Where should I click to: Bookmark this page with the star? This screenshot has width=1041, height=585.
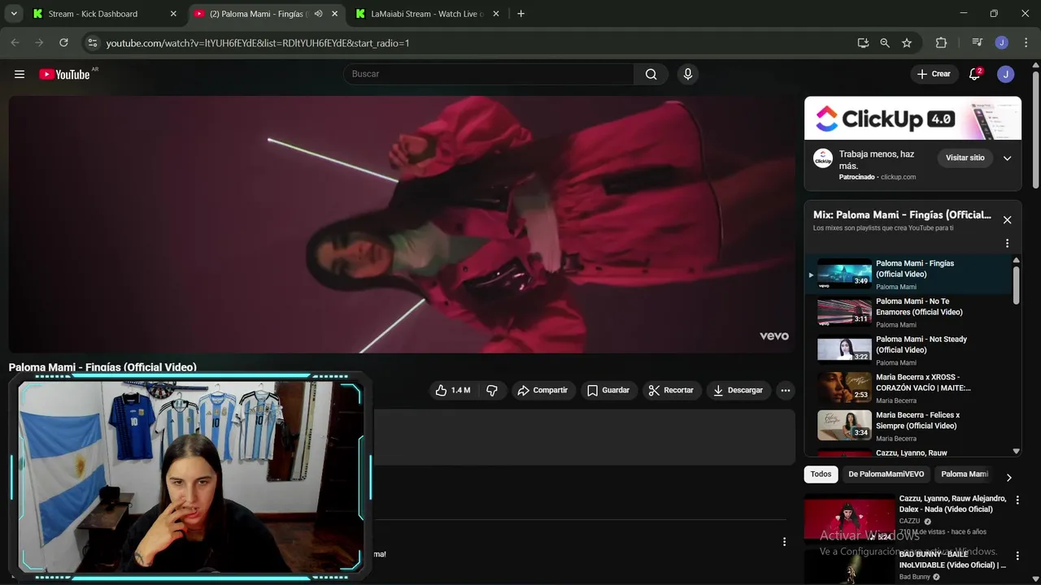click(907, 43)
